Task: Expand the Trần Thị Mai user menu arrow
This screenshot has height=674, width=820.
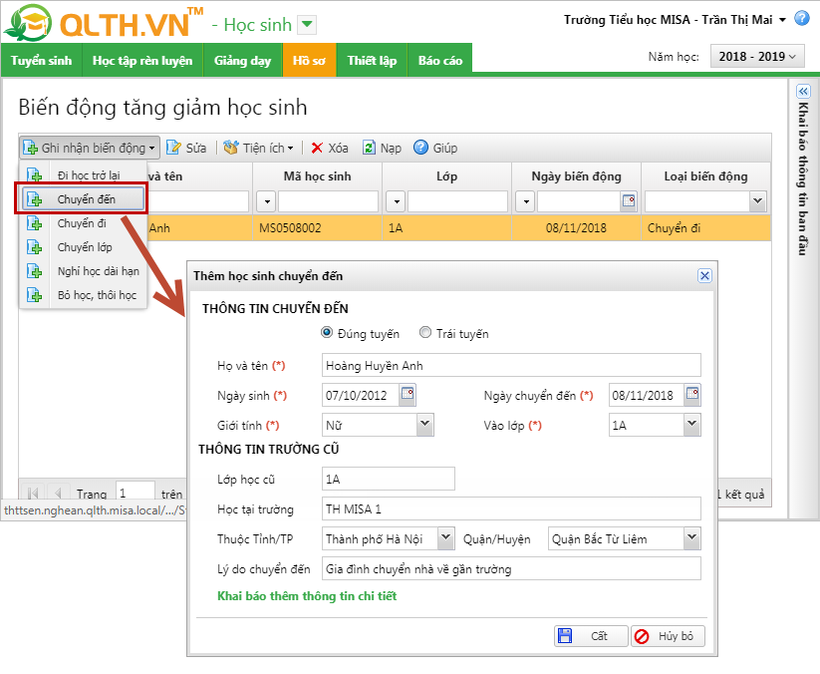Action: 782,20
